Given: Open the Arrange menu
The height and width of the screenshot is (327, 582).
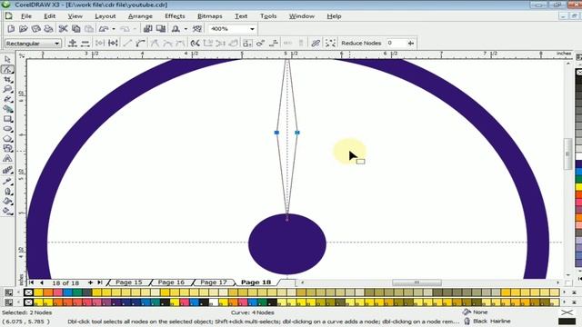Looking at the screenshot, I should 140,16.
